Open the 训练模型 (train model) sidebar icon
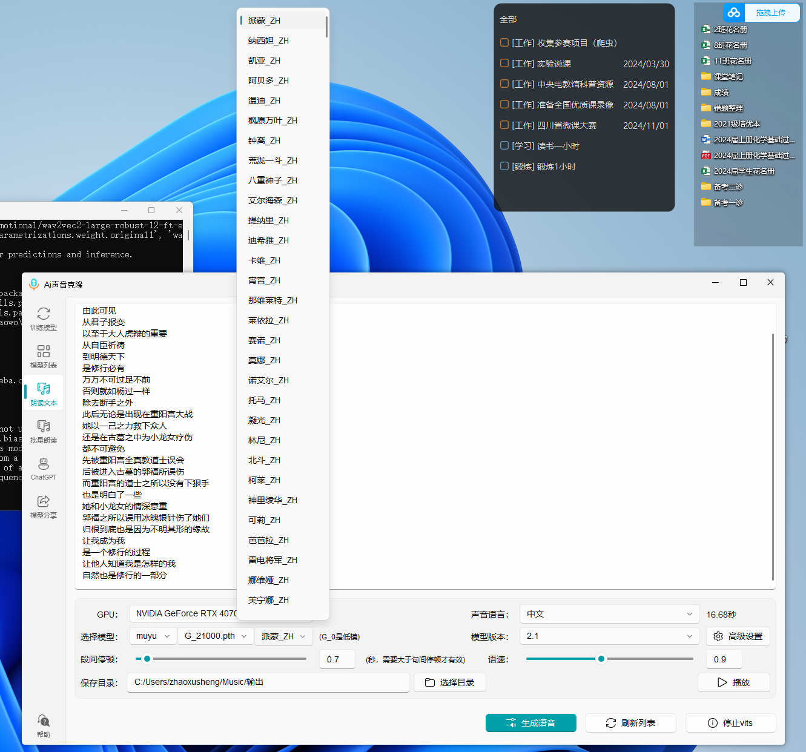 coord(44,318)
